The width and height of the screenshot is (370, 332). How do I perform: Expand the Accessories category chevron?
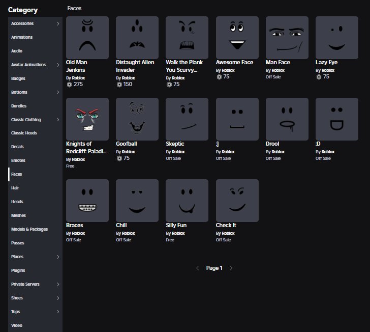point(58,23)
